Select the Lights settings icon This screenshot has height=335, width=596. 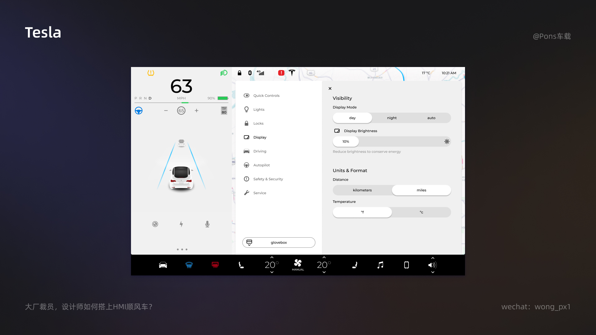pyautogui.click(x=246, y=109)
